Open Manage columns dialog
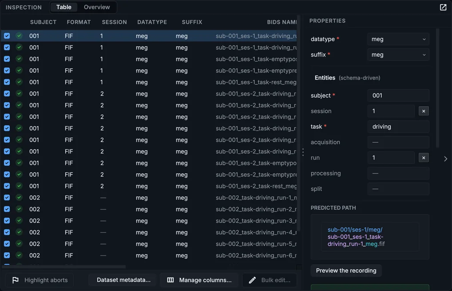The image size is (452, 291). tap(199, 280)
